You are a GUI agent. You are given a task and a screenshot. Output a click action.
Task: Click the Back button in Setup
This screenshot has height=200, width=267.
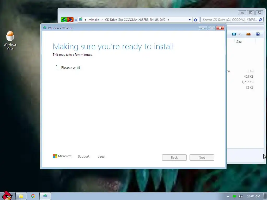[x=174, y=158]
